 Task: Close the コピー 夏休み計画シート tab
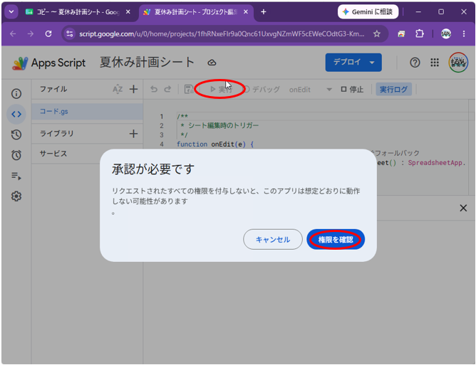tap(128, 12)
